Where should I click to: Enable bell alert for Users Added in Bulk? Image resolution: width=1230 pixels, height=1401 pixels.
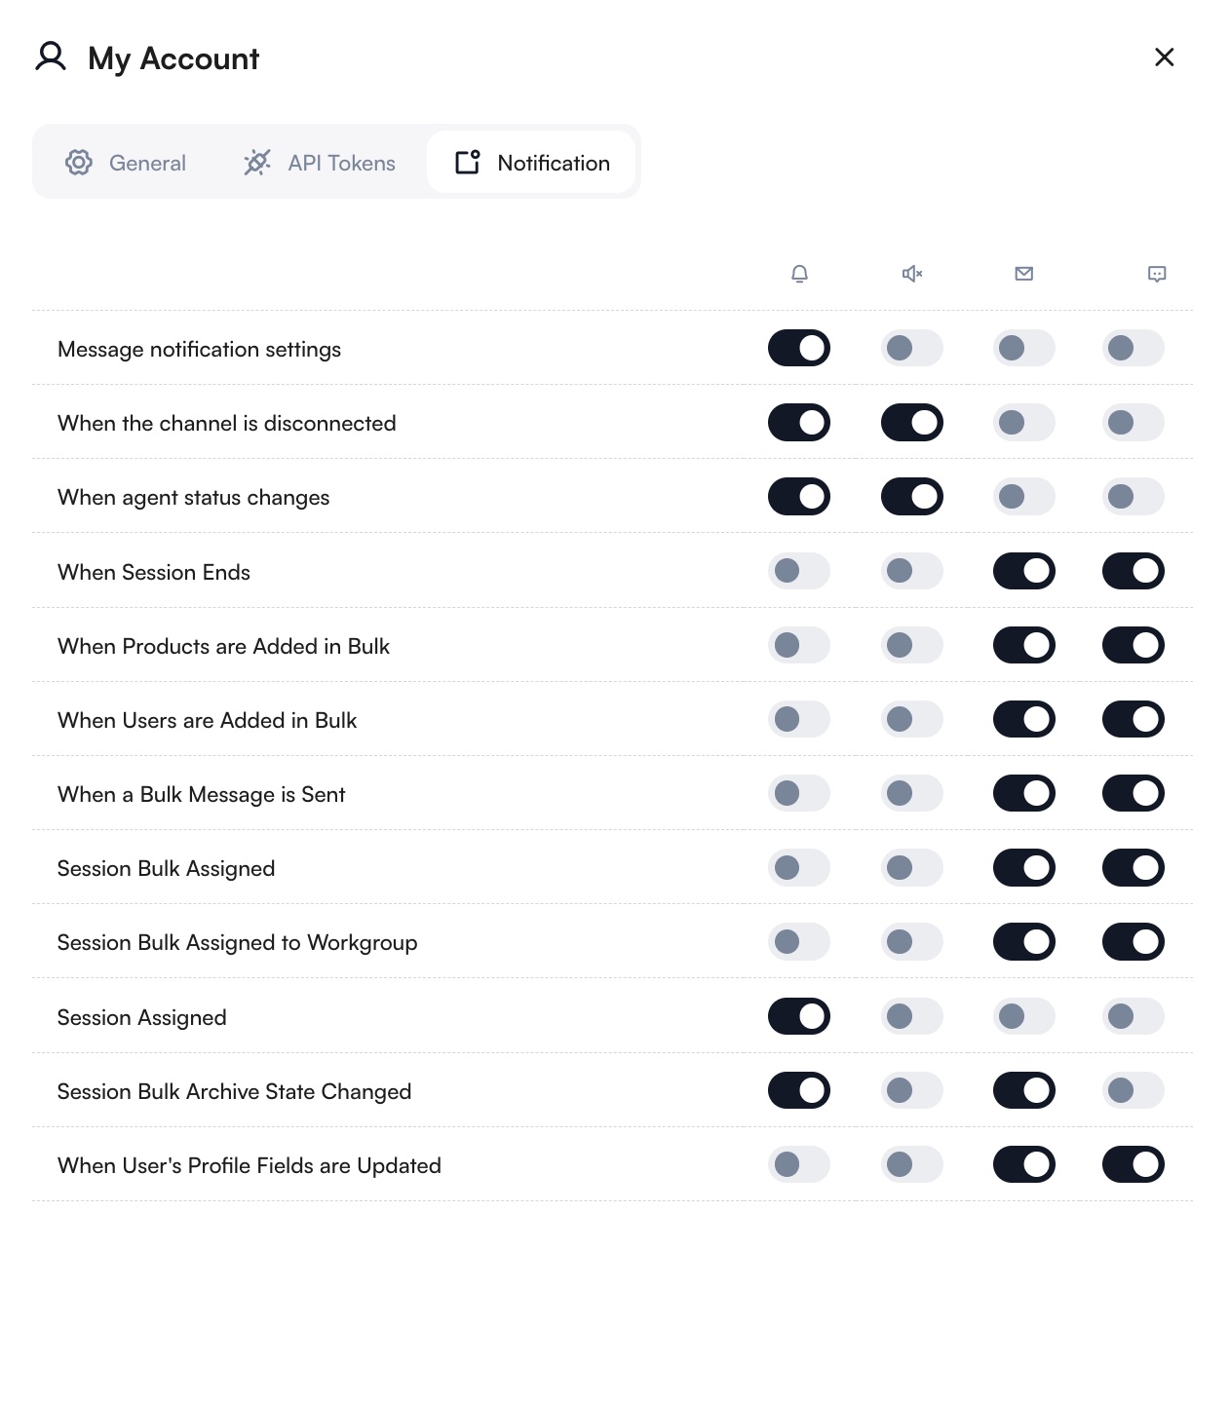(x=799, y=719)
